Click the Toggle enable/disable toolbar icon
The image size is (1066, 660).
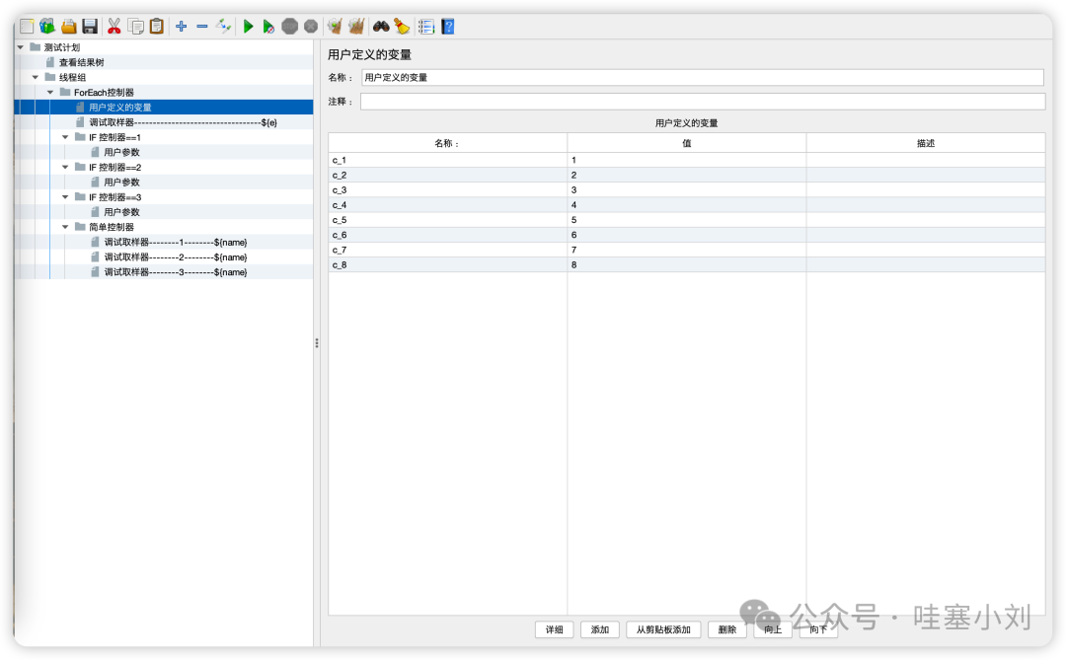pos(223,27)
